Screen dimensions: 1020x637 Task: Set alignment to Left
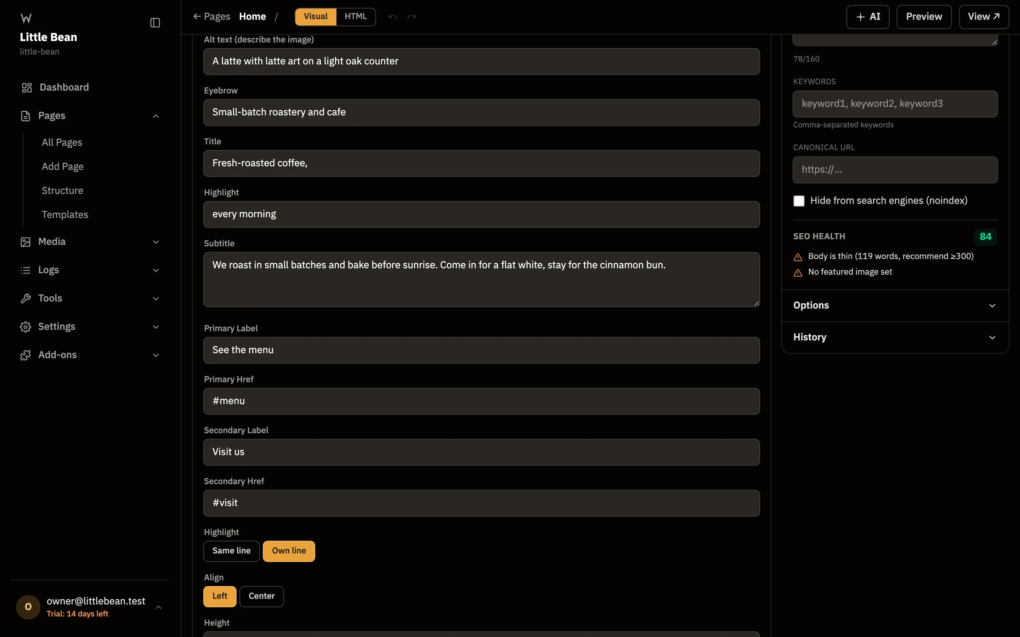pyautogui.click(x=220, y=596)
